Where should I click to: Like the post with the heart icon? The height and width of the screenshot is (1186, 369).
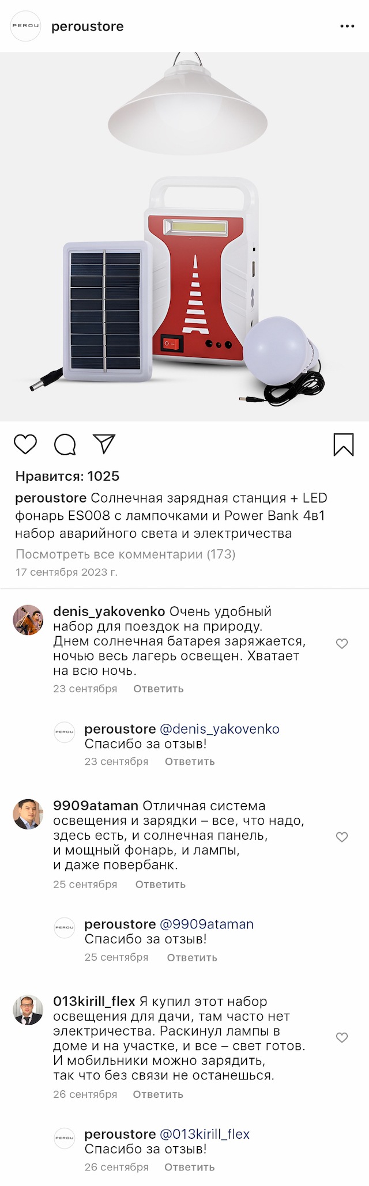point(25,444)
